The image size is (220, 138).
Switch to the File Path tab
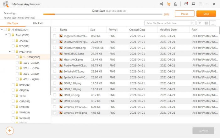pyautogui.click(x=38, y=23)
